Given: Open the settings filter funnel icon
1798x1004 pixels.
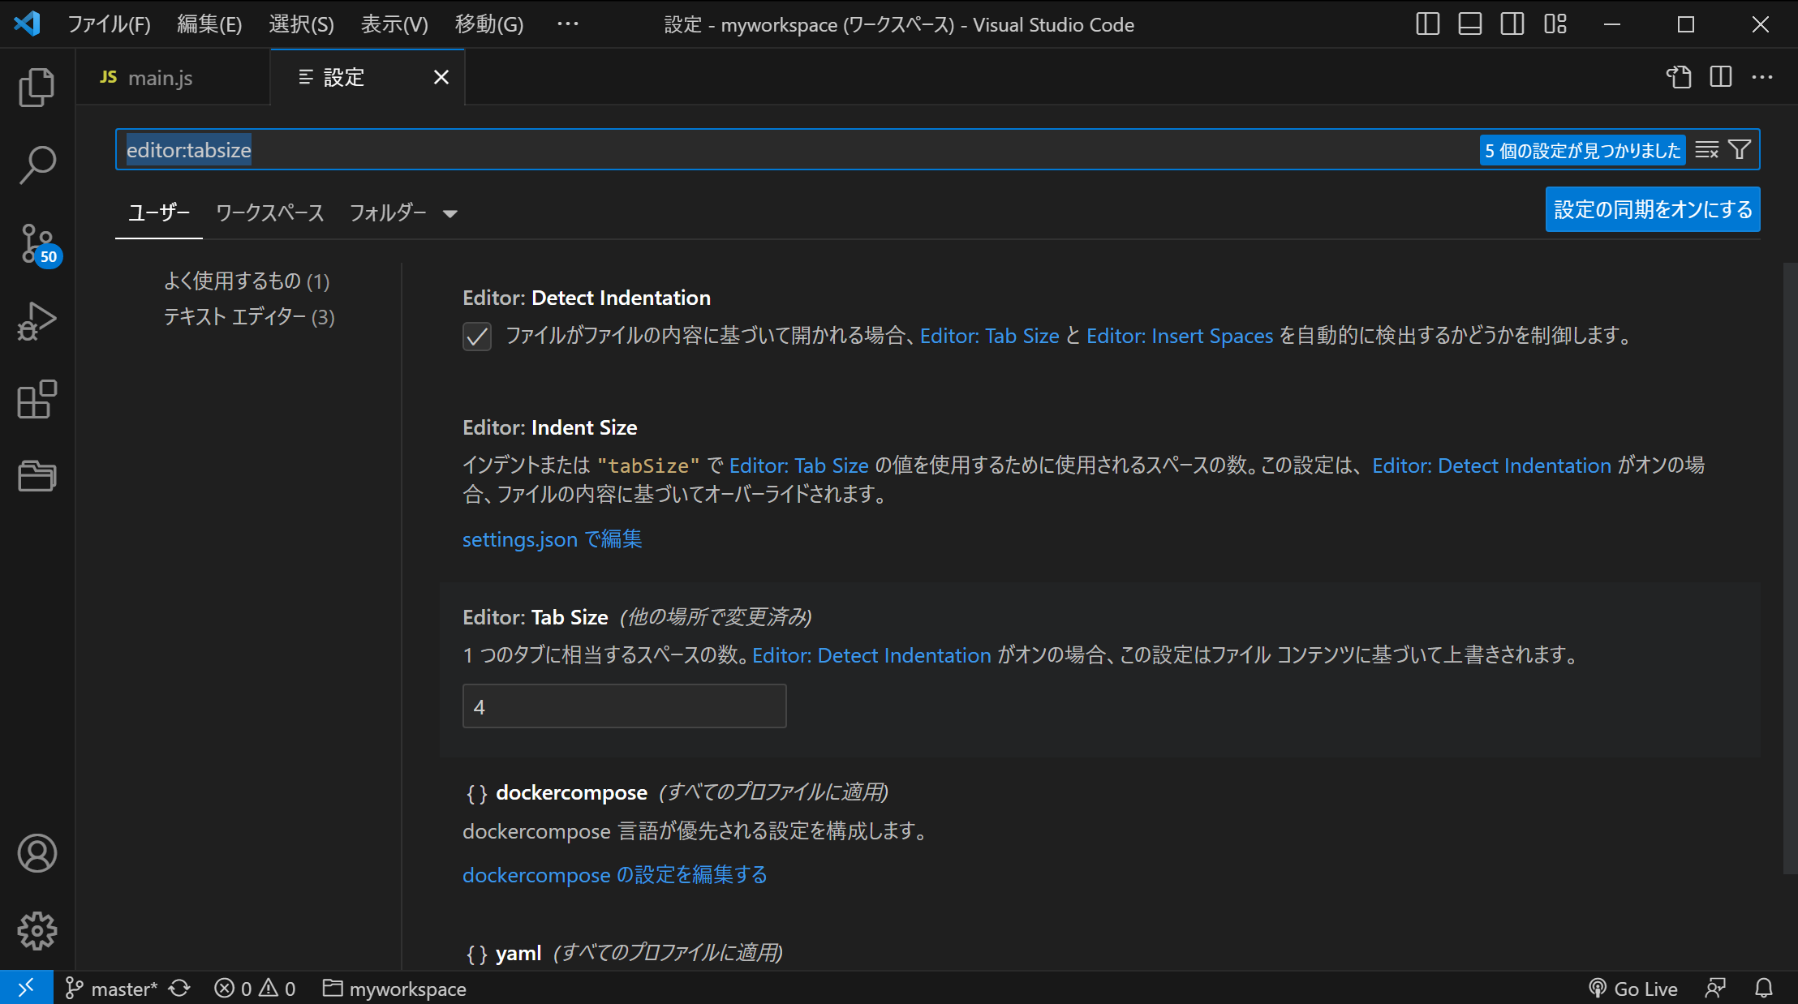Looking at the screenshot, I should pos(1740,150).
